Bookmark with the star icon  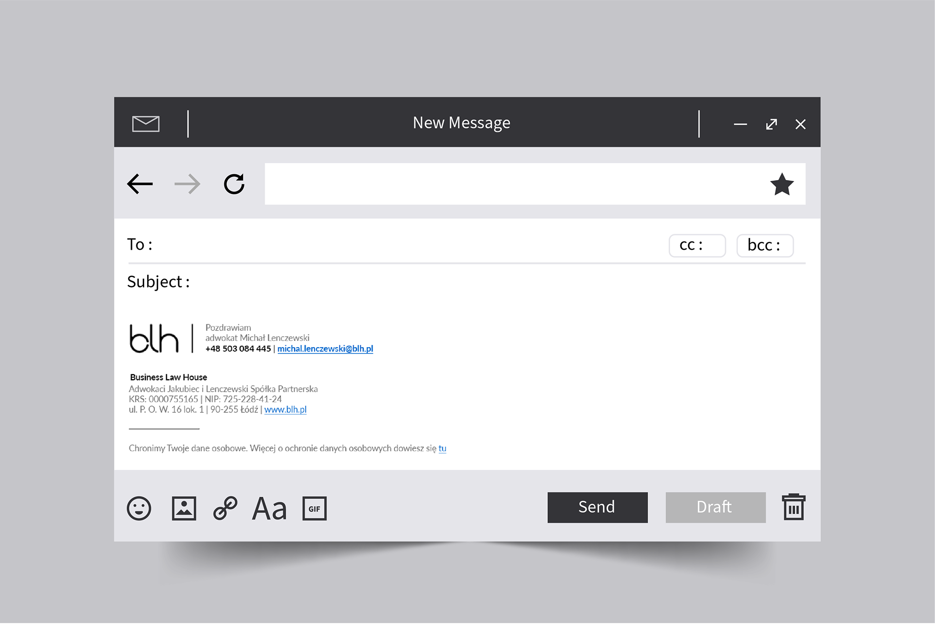pos(782,184)
